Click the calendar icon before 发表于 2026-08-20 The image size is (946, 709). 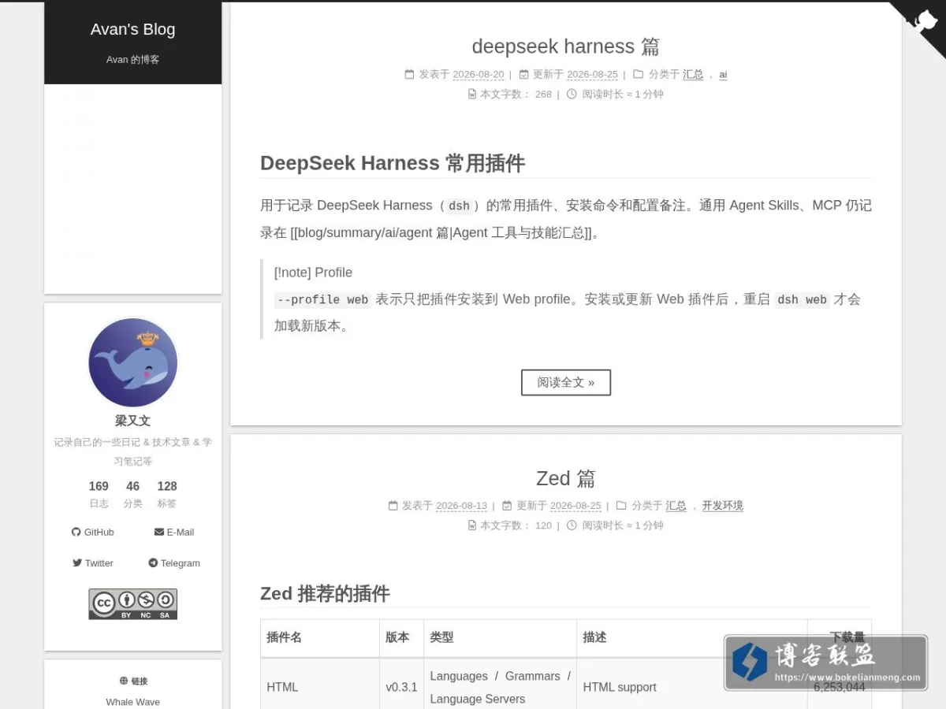click(x=409, y=75)
